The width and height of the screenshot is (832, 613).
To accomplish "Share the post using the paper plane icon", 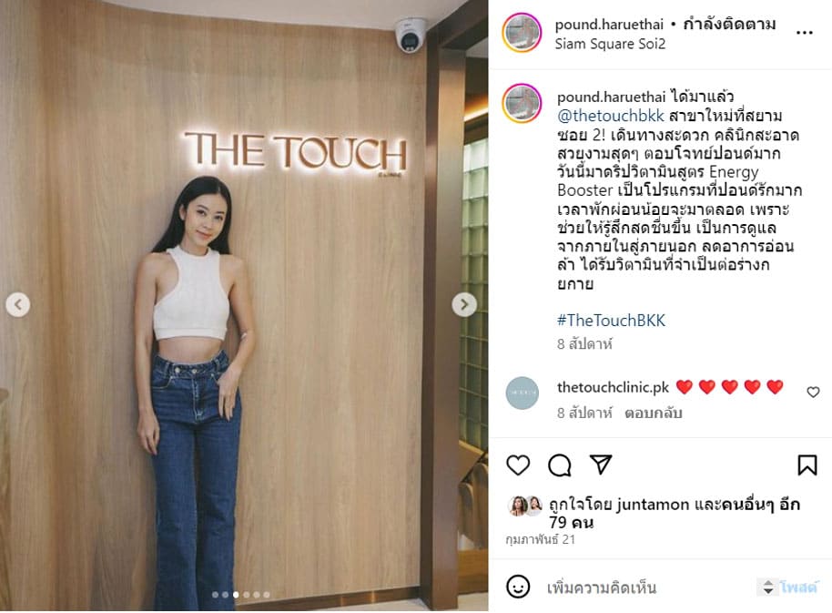I will coord(601,465).
